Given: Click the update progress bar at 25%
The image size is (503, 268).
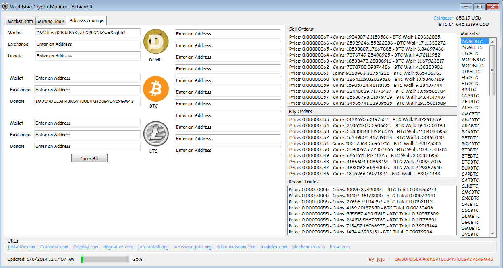Looking at the screenshot, I should 105,259.
